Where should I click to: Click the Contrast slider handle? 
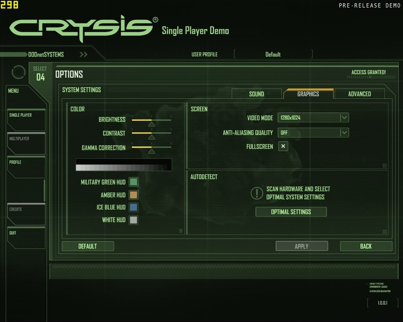(x=152, y=137)
